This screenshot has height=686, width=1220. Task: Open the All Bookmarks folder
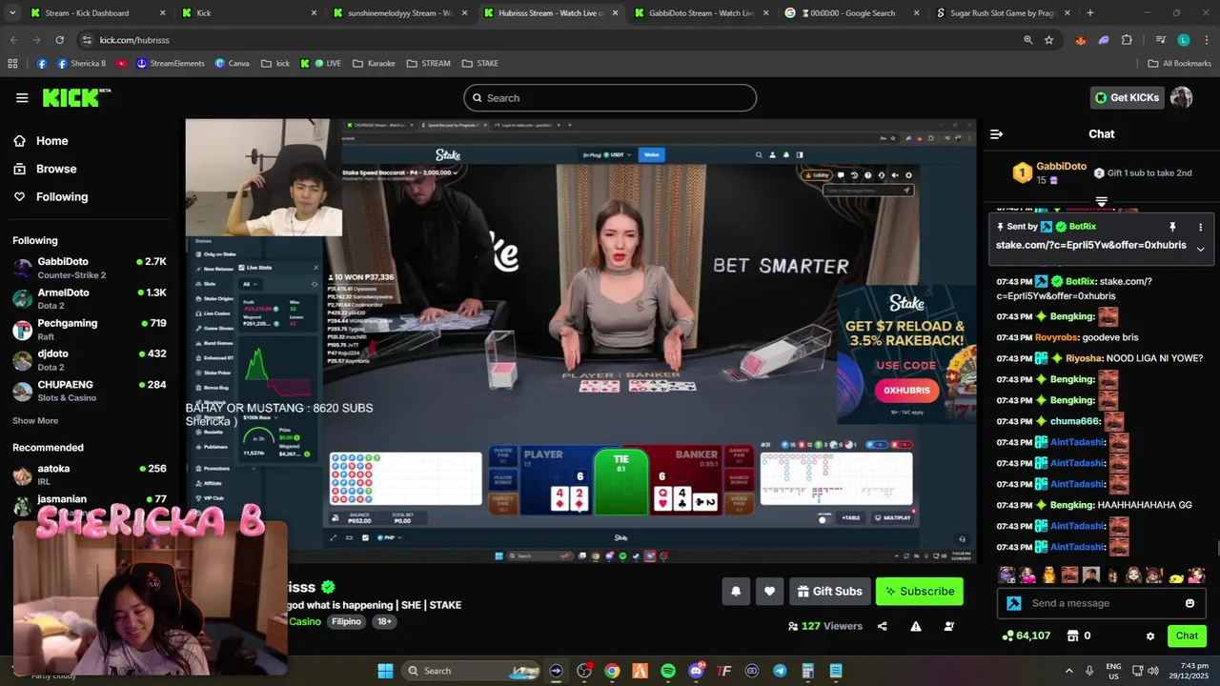tap(1179, 63)
